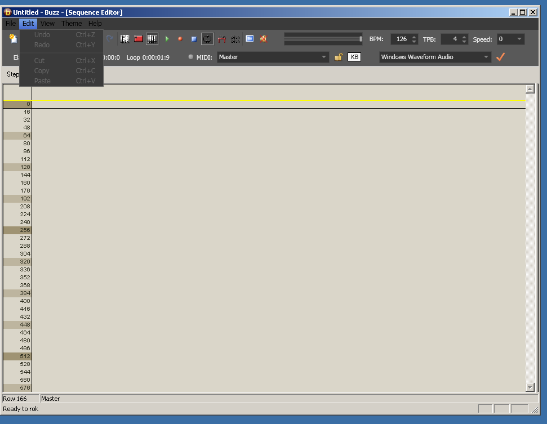
Task: Click the Buzz application icon in title bar
Action: 7,12
